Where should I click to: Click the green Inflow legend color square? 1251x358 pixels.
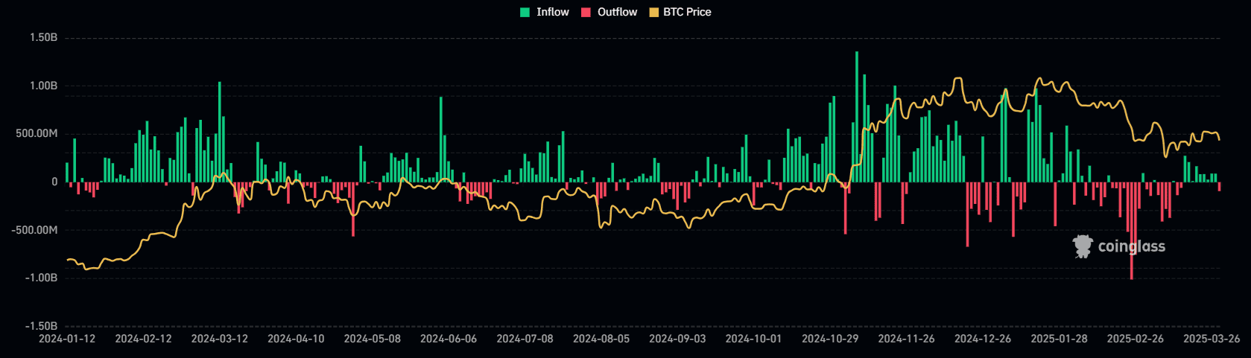click(x=525, y=13)
